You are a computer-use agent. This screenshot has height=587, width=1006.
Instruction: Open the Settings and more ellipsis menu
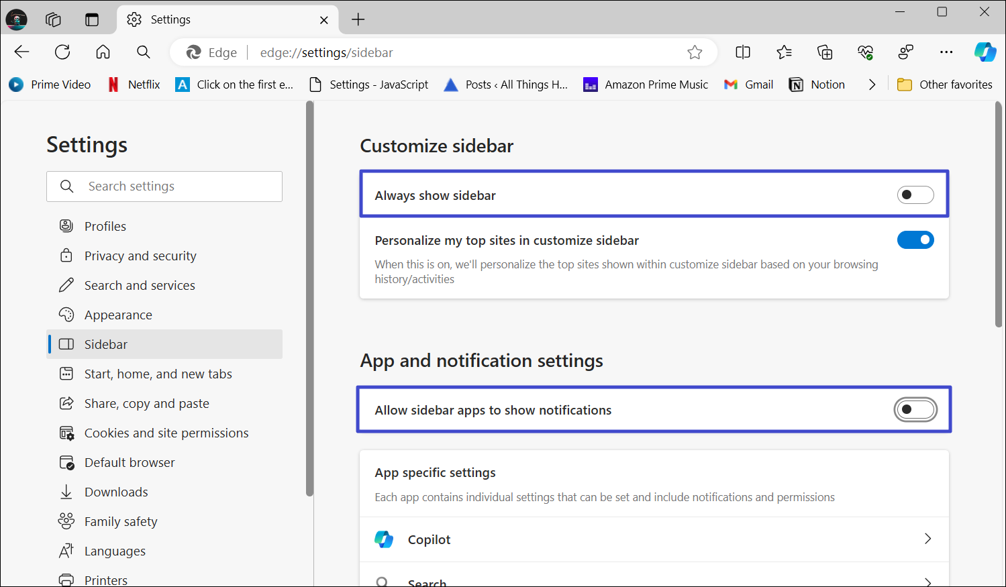946,52
